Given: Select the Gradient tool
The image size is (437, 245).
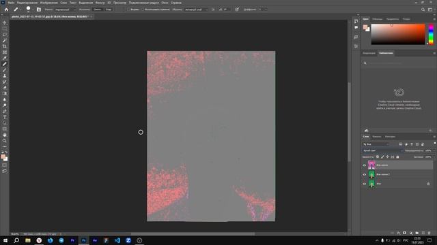Looking at the screenshot, I should [5, 94].
